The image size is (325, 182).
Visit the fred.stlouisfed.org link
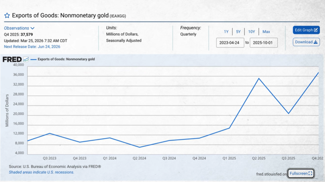272,174
